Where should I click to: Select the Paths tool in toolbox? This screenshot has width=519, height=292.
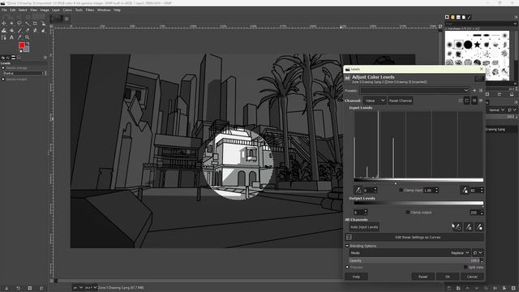(3, 37)
